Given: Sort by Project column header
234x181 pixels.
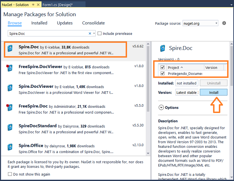Looking at the screenshot, I should pyautogui.click(x=185, y=67).
